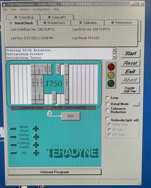Click the 'Initializing Tester' log line

pos(24,58)
